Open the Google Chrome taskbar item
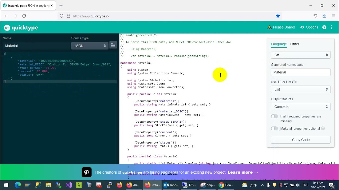 pos(226,185)
